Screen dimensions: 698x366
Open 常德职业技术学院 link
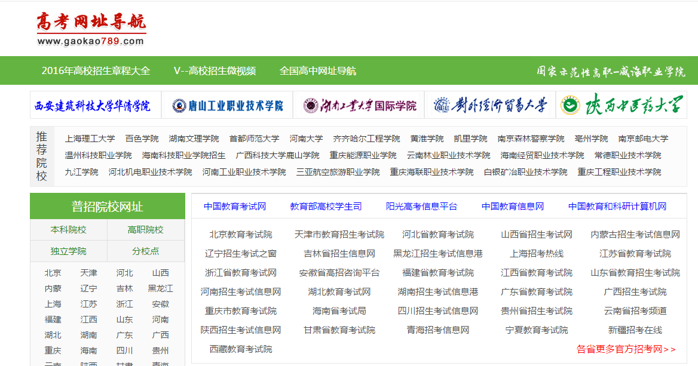tap(627, 155)
